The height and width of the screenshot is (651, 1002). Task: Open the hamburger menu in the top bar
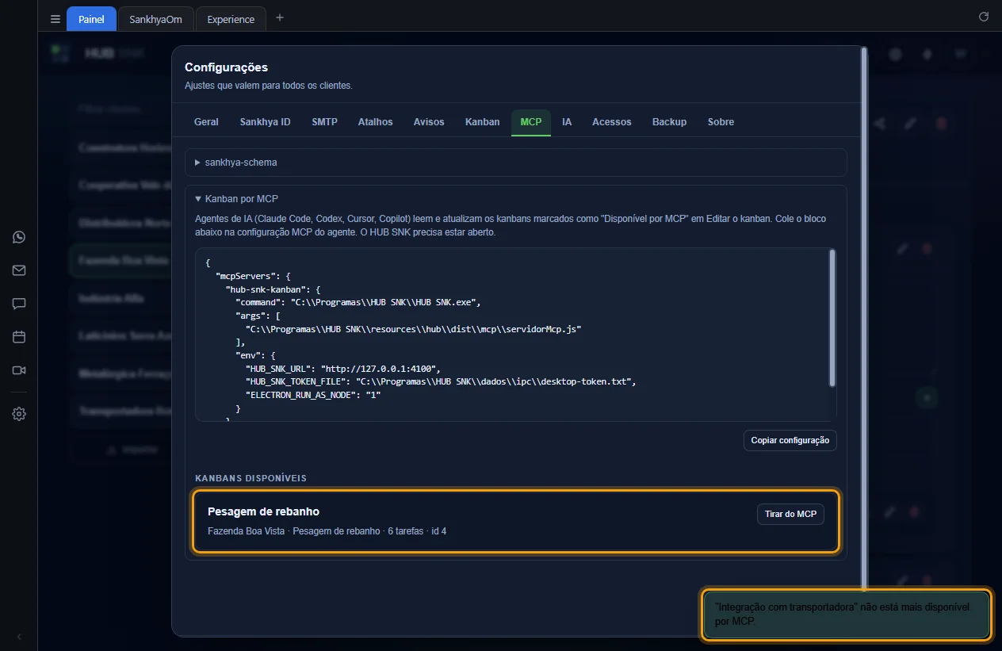pos(55,19)
